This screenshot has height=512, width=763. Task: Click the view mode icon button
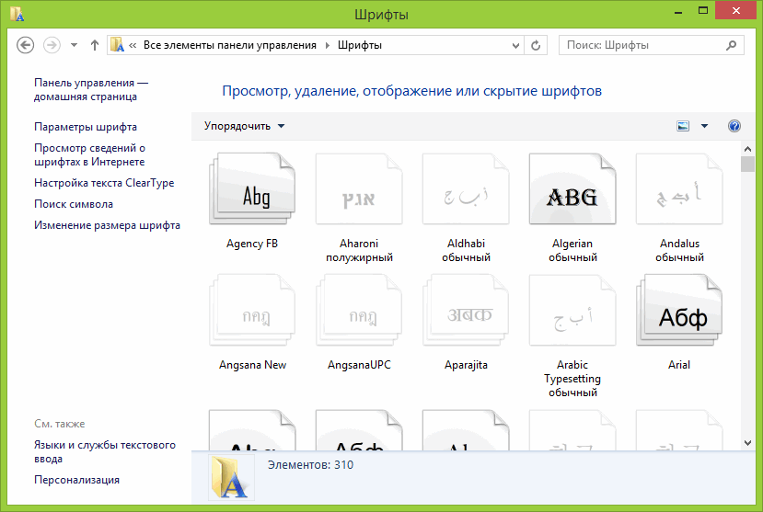tap(683, 126)
